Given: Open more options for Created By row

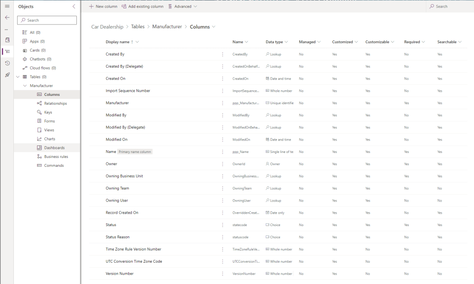Looking at the screenshot, I should 222,54.
